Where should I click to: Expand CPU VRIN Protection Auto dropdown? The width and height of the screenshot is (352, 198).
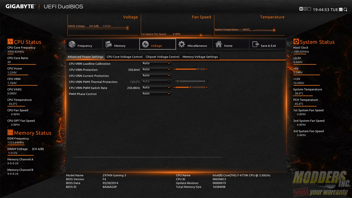click(156, 69)
